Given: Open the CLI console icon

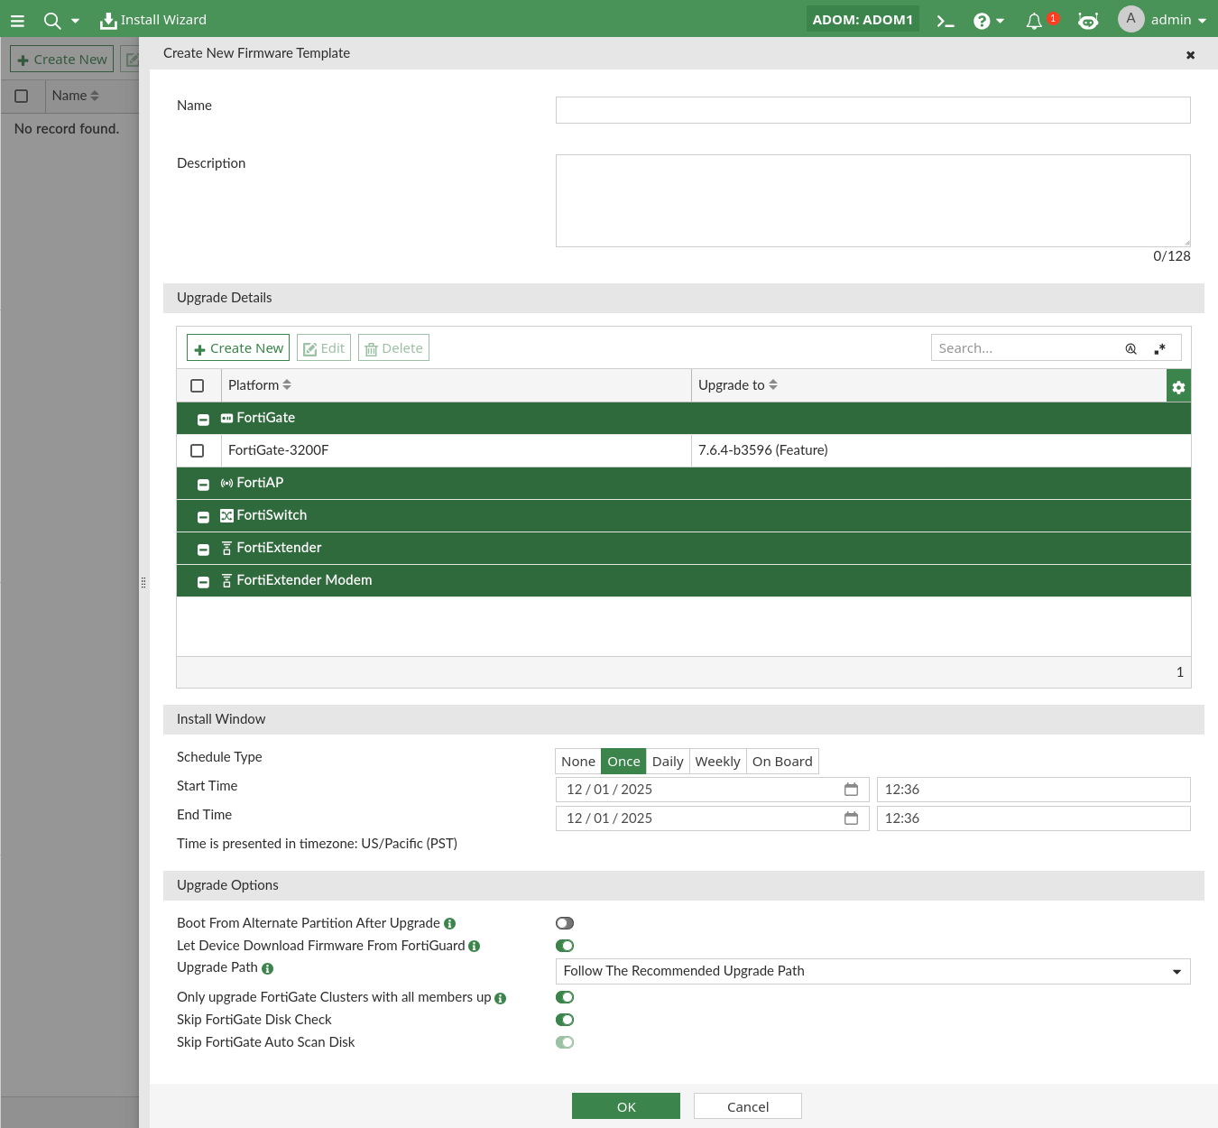Looking at the screenshot, I should tap(945, 21).
